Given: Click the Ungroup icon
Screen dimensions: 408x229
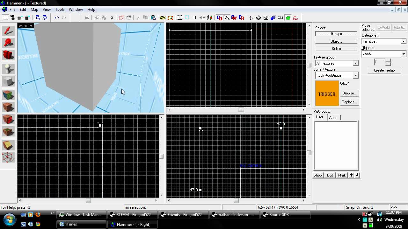Looking at the screenshot, I should pyautogui.click(x=104, y=18).
